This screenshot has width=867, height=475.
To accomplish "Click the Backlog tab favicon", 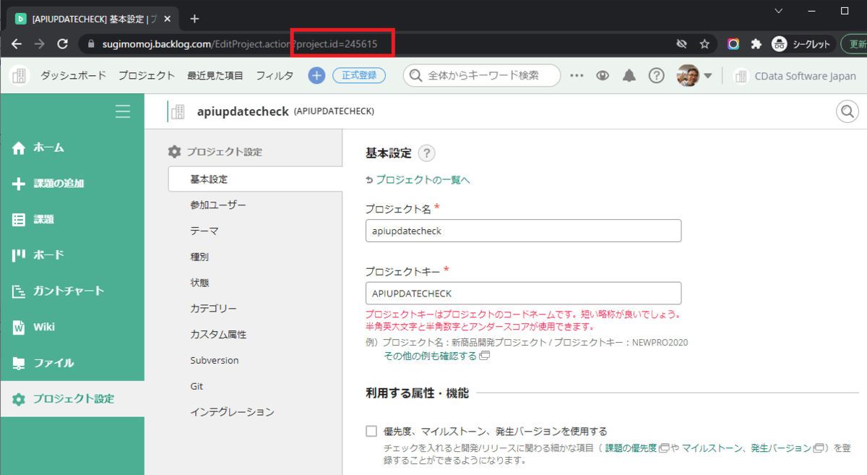I will (21, 19).
